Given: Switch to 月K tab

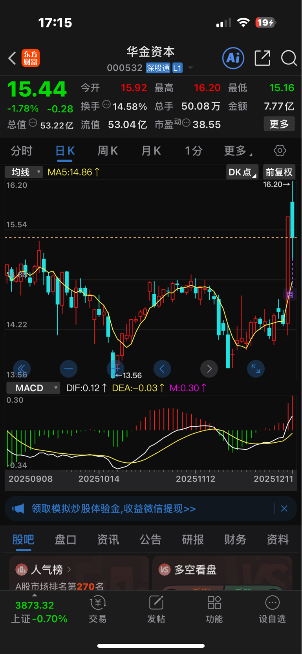Looking at the screenshot, I should tap(151, 150).
